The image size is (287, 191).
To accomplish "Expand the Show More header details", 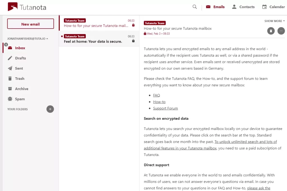I will pos(274,21).
